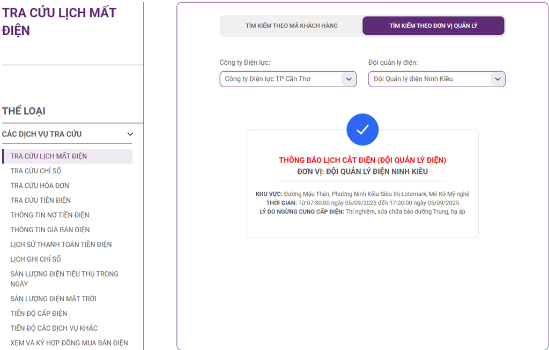
Task: Click the blue checkmark success icon
Action: tap(362, 130)
